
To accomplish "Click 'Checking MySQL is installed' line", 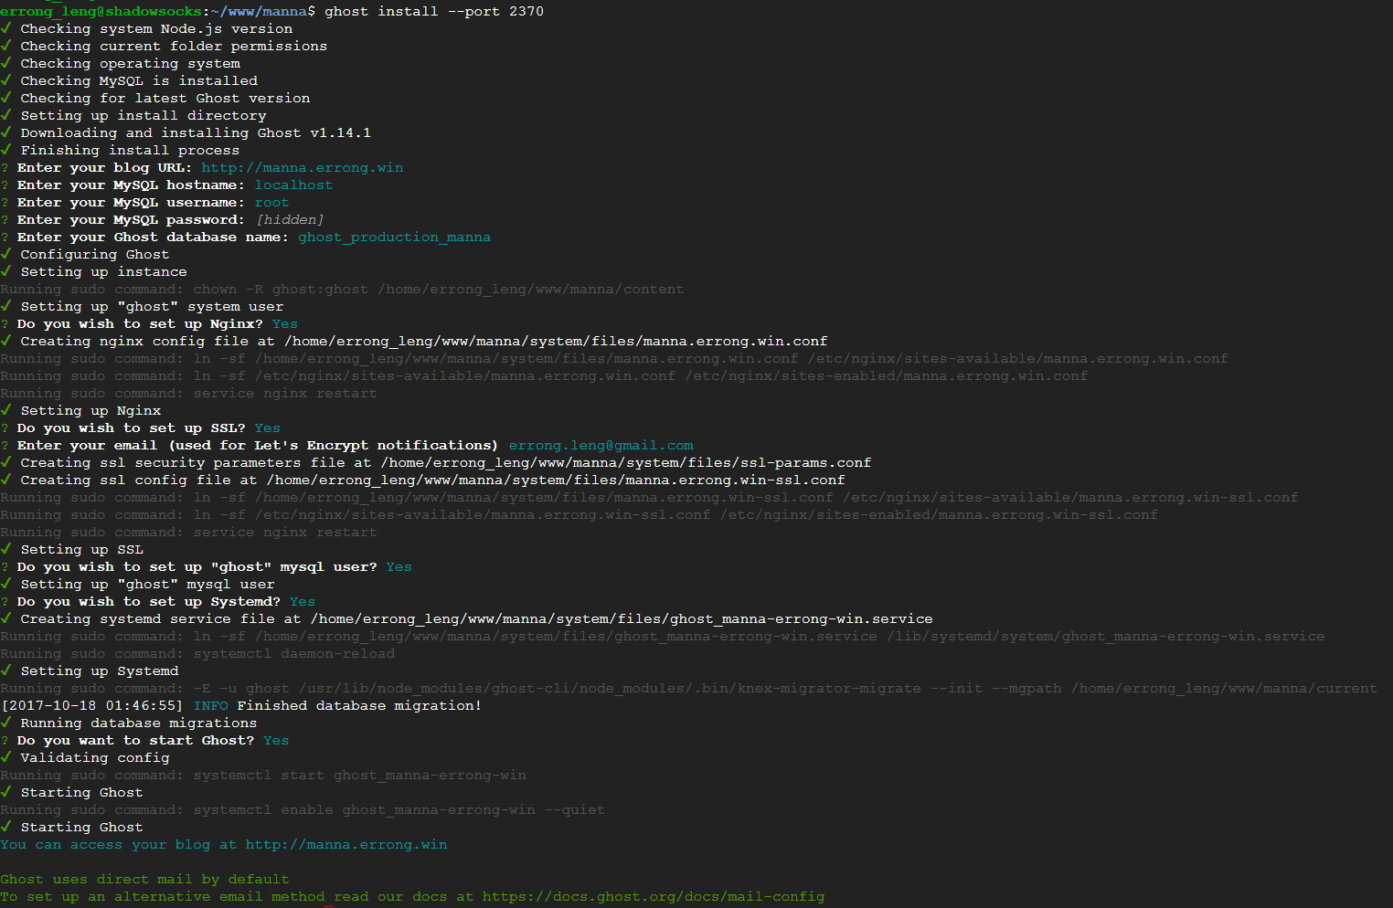I will (x=130, y=80).
